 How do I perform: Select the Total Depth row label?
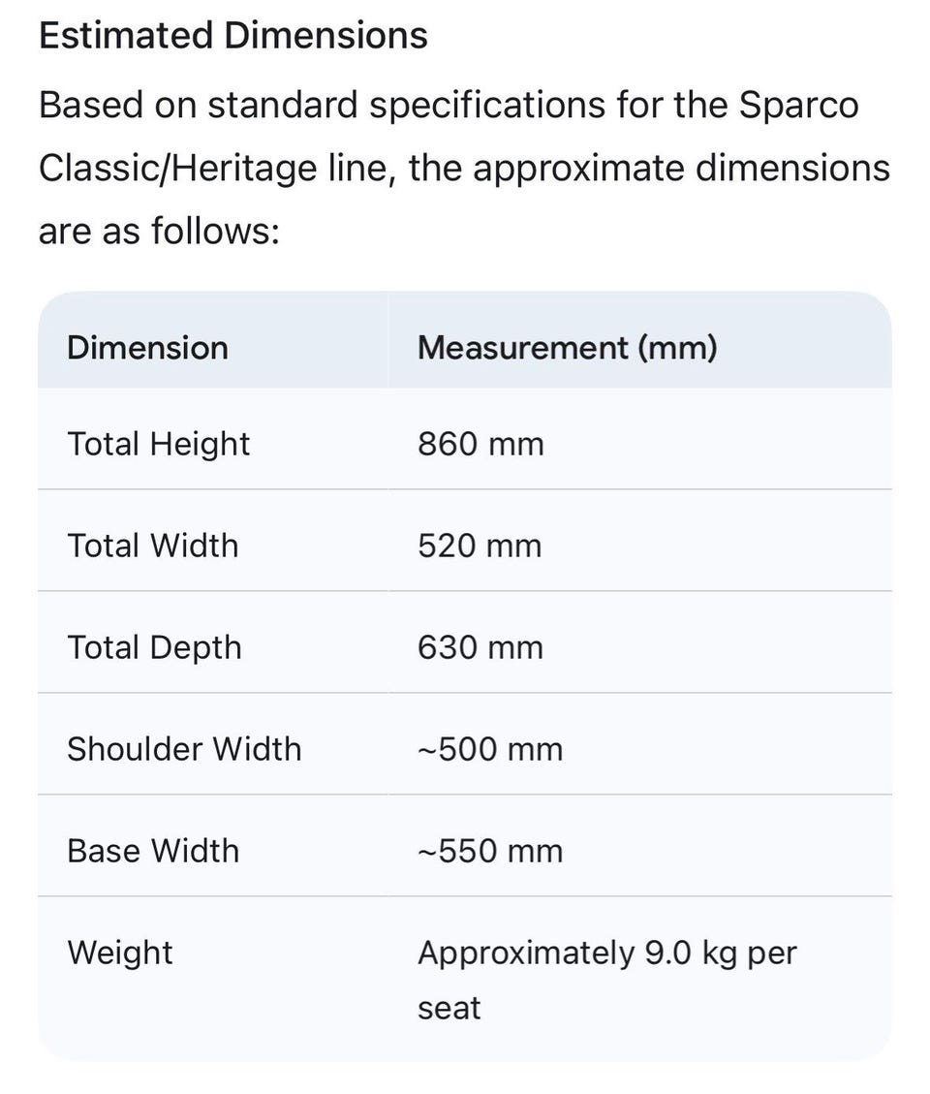tap(154, 647)
